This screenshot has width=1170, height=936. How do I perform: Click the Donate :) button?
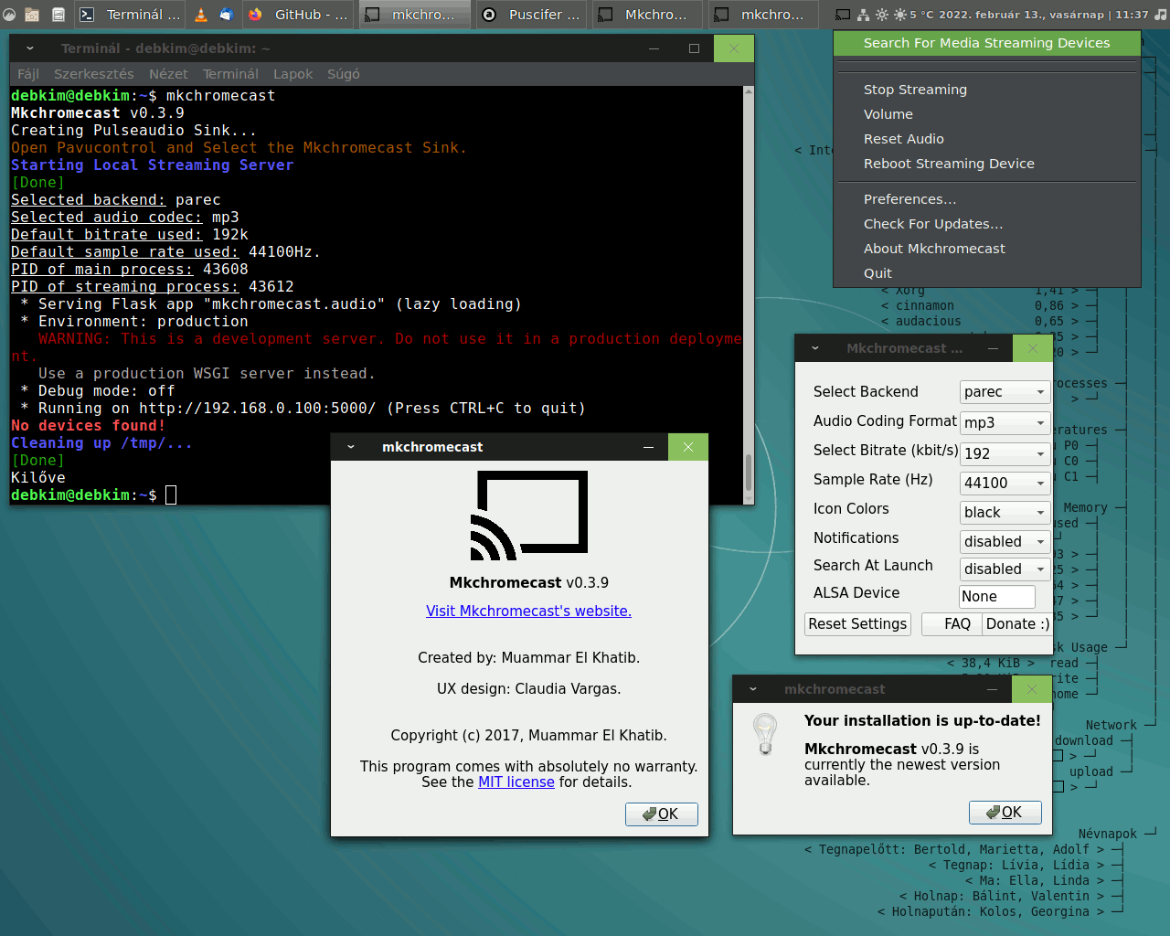[x=1017, y=623]
